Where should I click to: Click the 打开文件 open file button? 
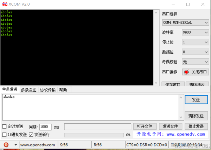145,126
